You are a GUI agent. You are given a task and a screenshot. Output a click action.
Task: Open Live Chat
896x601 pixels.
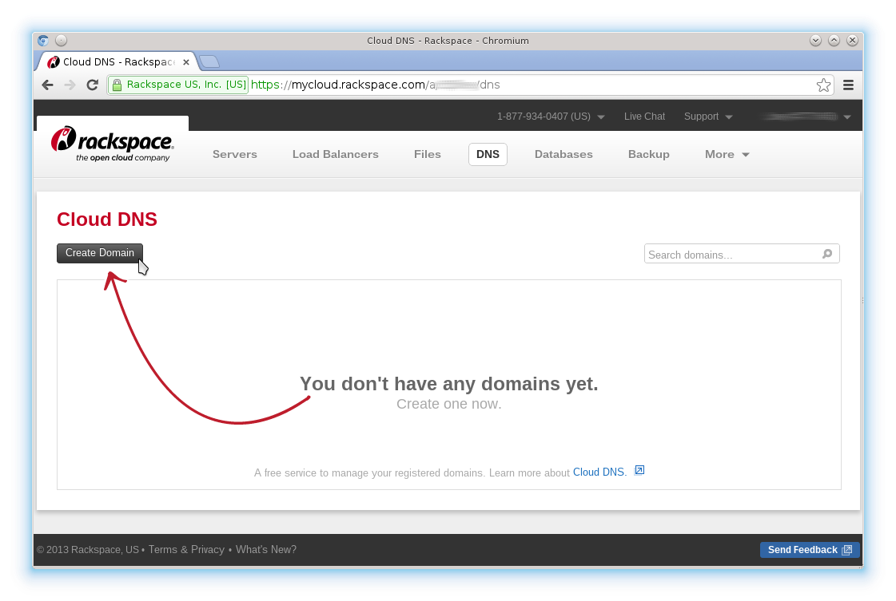tap(644, 117)
